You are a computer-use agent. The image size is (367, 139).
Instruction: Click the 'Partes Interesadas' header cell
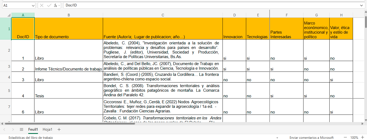pyautogui.click(x=287, y=29)
